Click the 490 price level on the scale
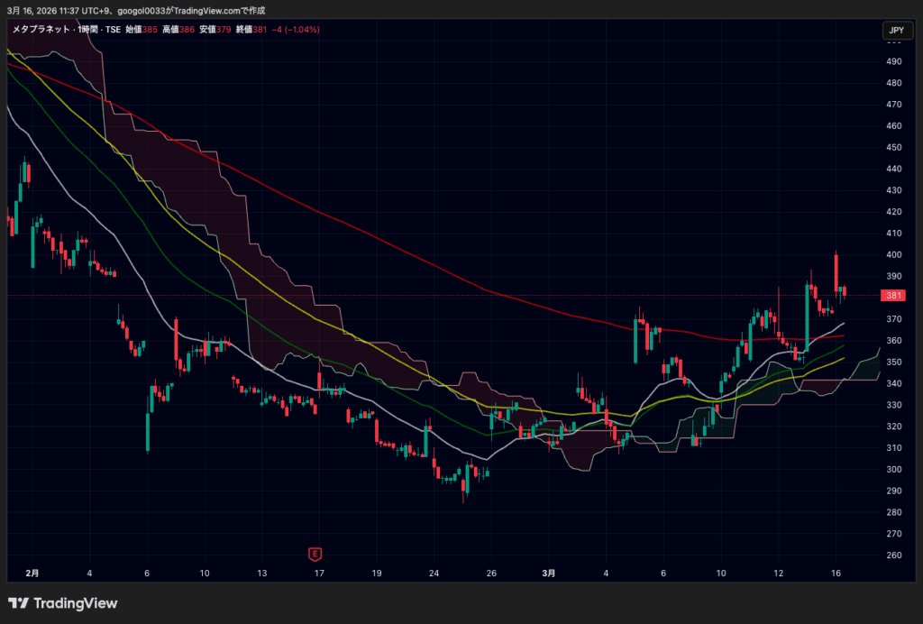This screenshot has width=923, height=624. pos(894,61)
